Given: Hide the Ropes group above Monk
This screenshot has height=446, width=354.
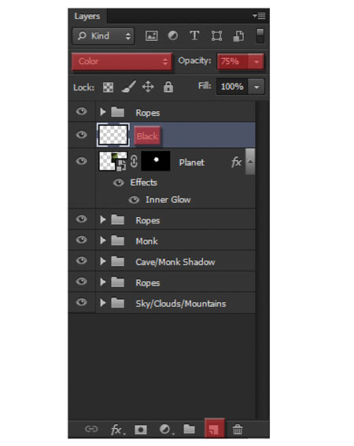Looking at the screenshot, I should [x=81, y=219].
